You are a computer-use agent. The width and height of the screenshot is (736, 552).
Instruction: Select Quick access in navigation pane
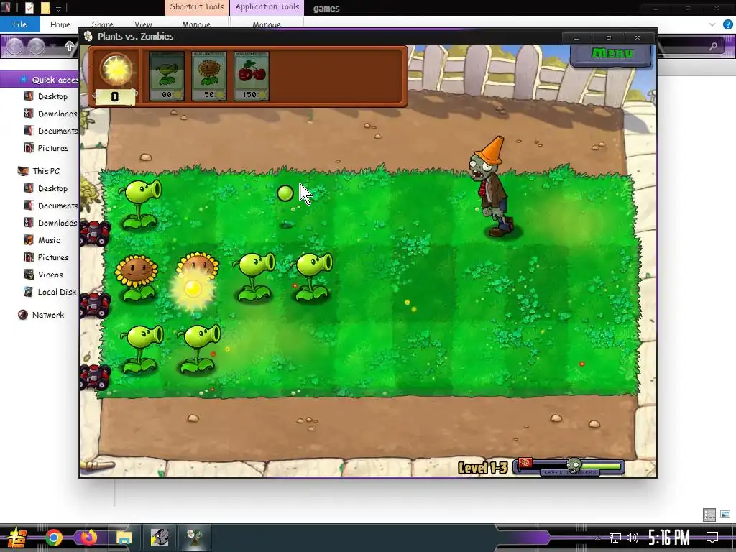click(x=55, y=80)
